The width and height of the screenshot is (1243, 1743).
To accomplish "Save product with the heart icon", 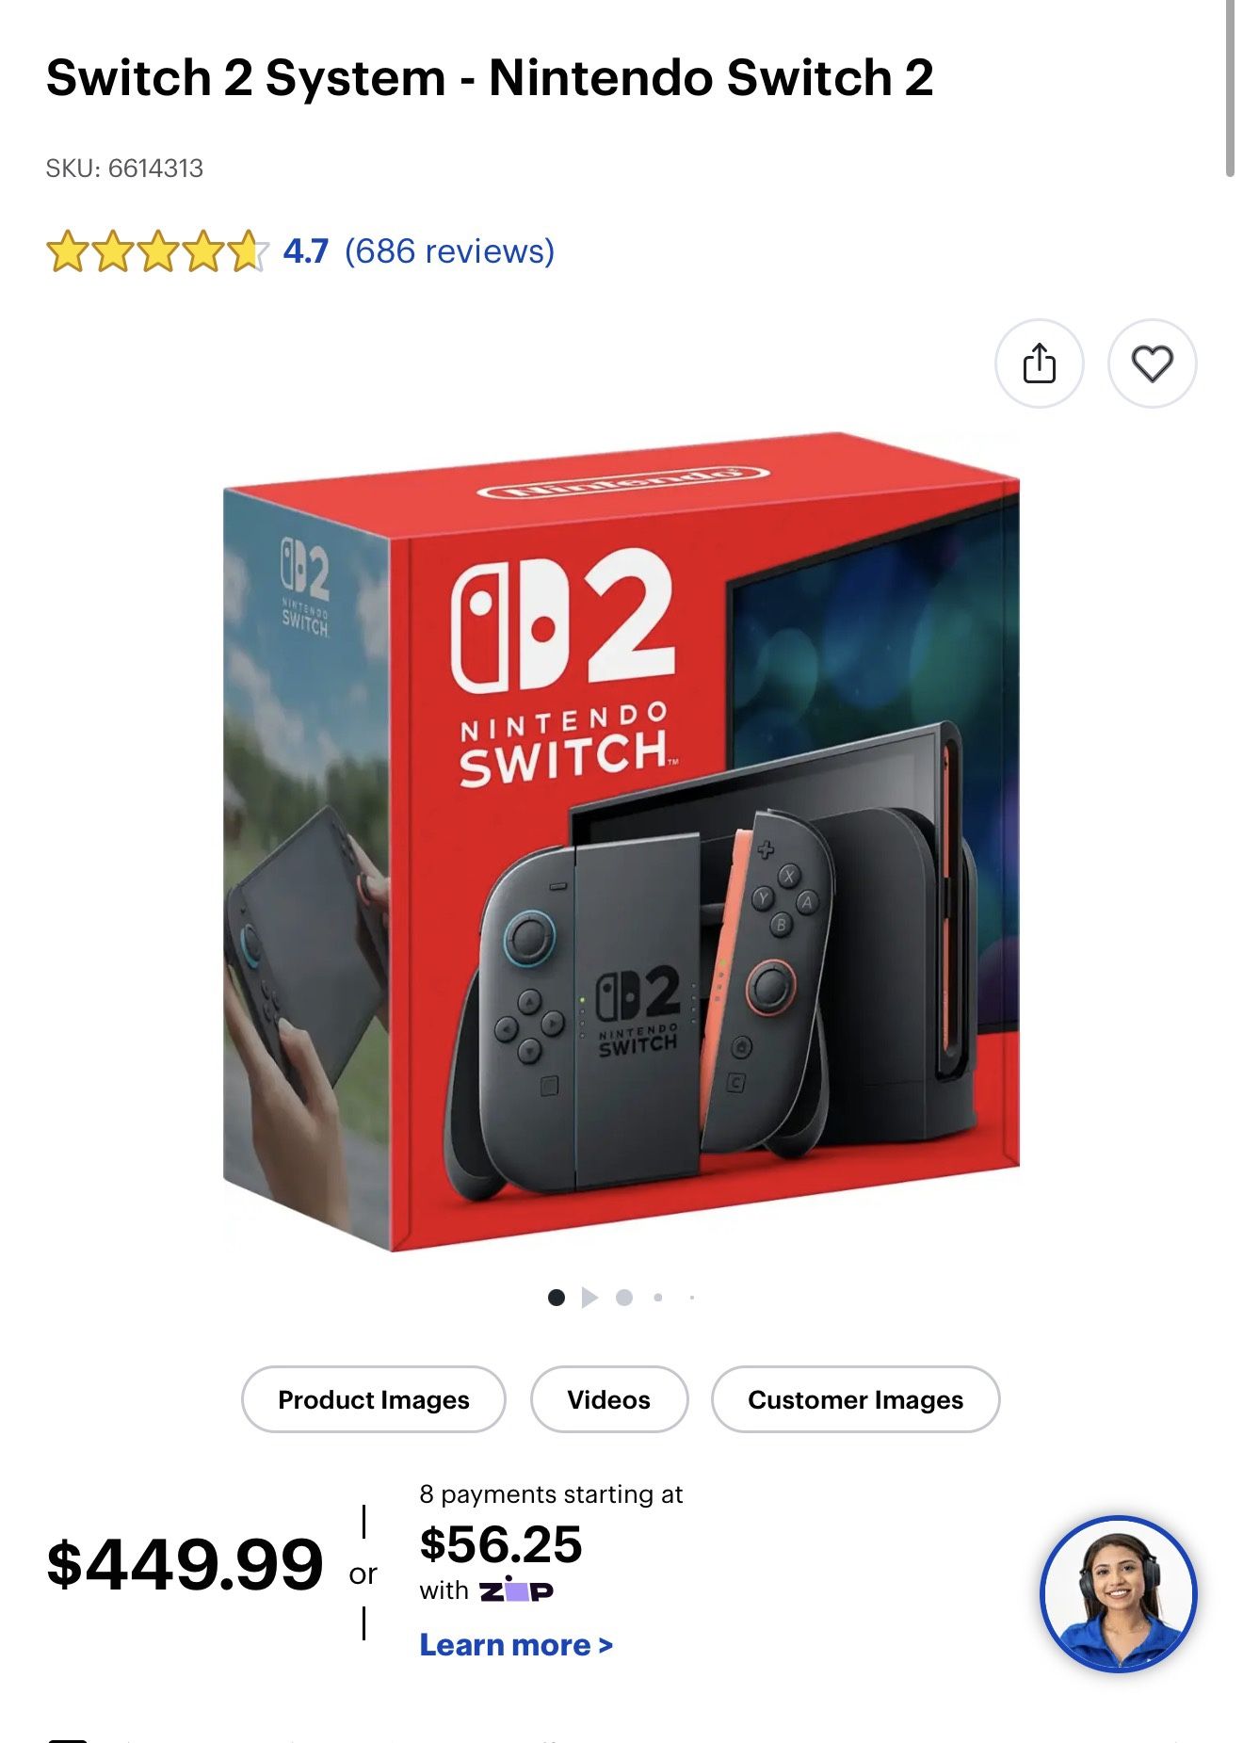I will point(1152,363).
